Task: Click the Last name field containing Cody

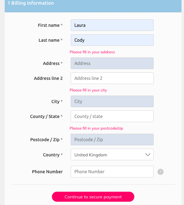Action: (112, 40)
